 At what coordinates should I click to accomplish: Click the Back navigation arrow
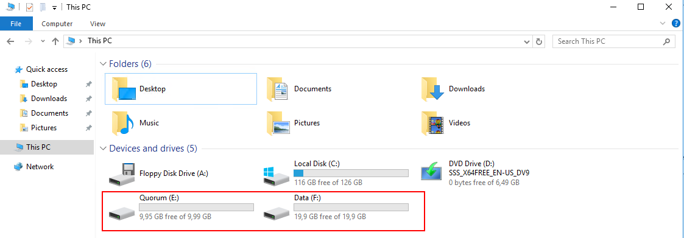point(11,41)
